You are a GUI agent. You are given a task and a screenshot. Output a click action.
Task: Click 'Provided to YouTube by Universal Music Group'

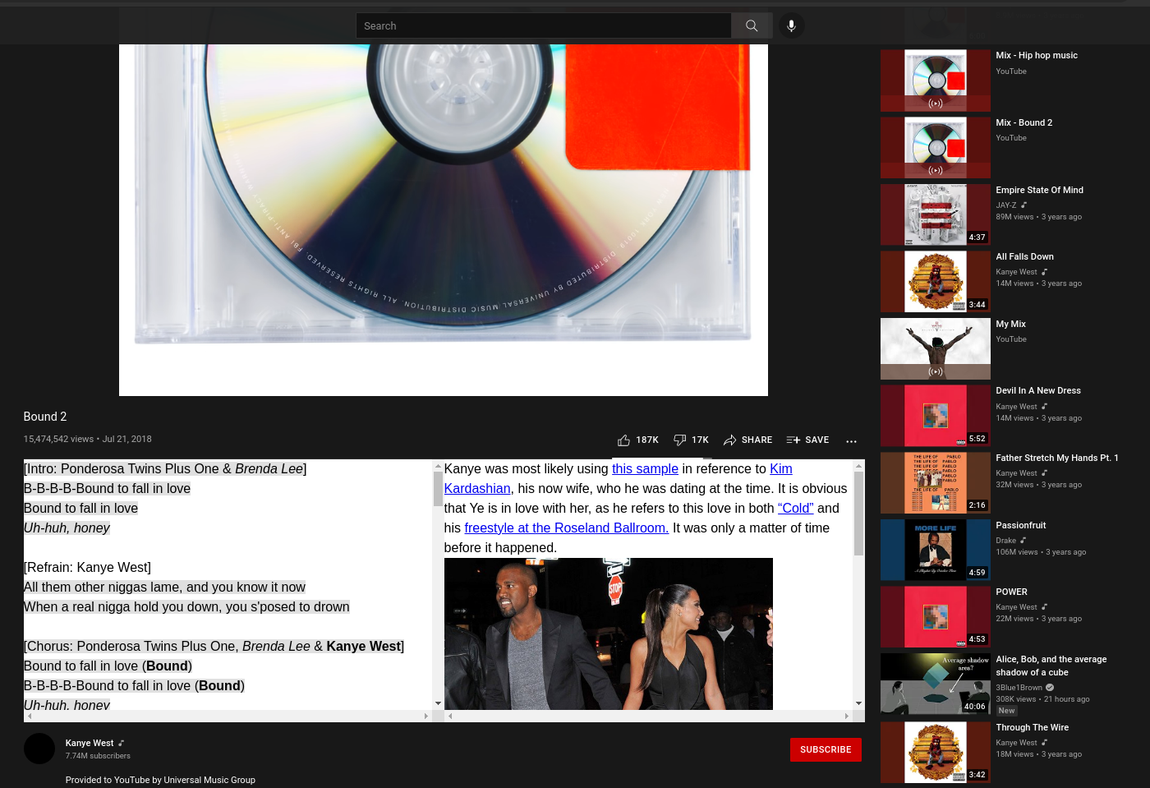point(160,780)
